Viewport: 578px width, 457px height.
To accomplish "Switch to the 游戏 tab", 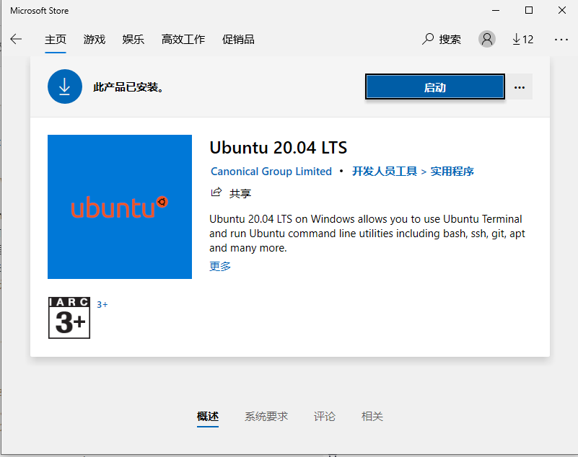I will tap(95, 39).
